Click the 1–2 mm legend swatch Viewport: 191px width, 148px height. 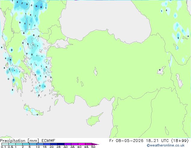click(19, 144)
